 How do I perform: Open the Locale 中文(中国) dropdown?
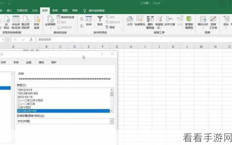pos(112,121)
